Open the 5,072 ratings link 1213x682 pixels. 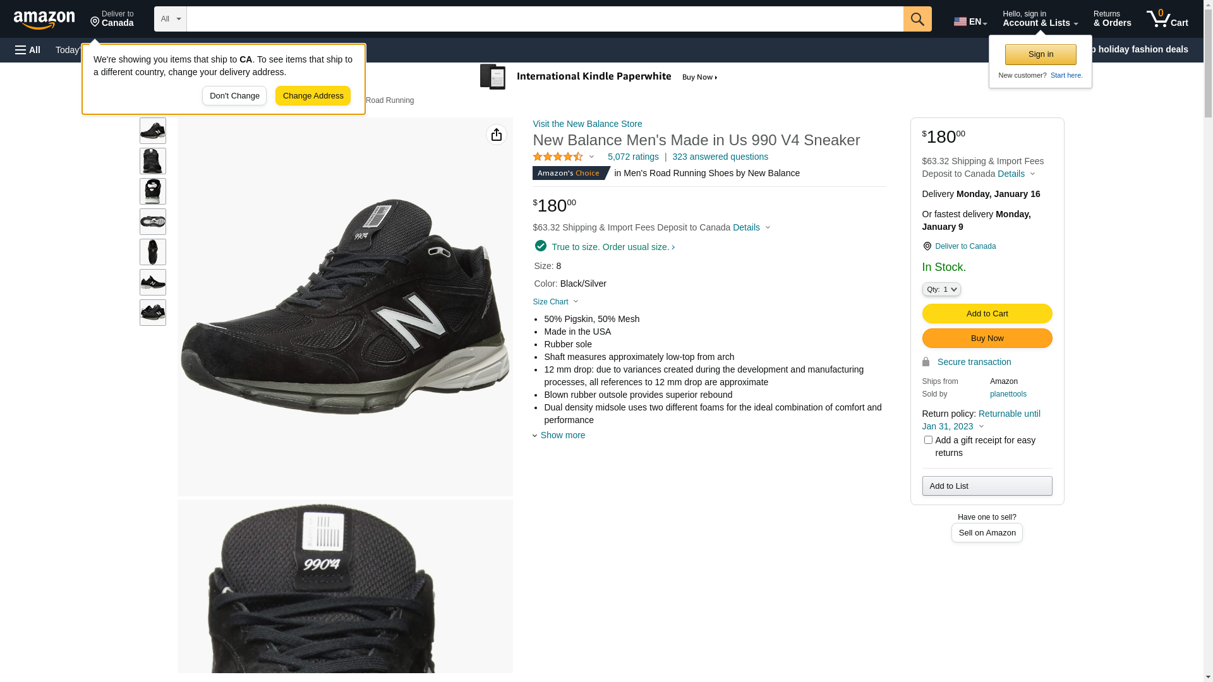pos(633,157)
